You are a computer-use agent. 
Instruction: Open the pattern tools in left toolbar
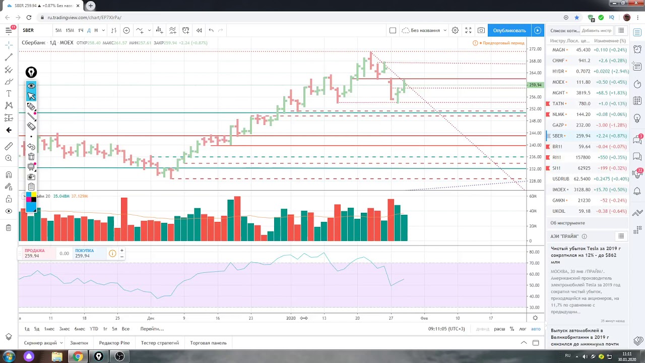pos(9,106)
